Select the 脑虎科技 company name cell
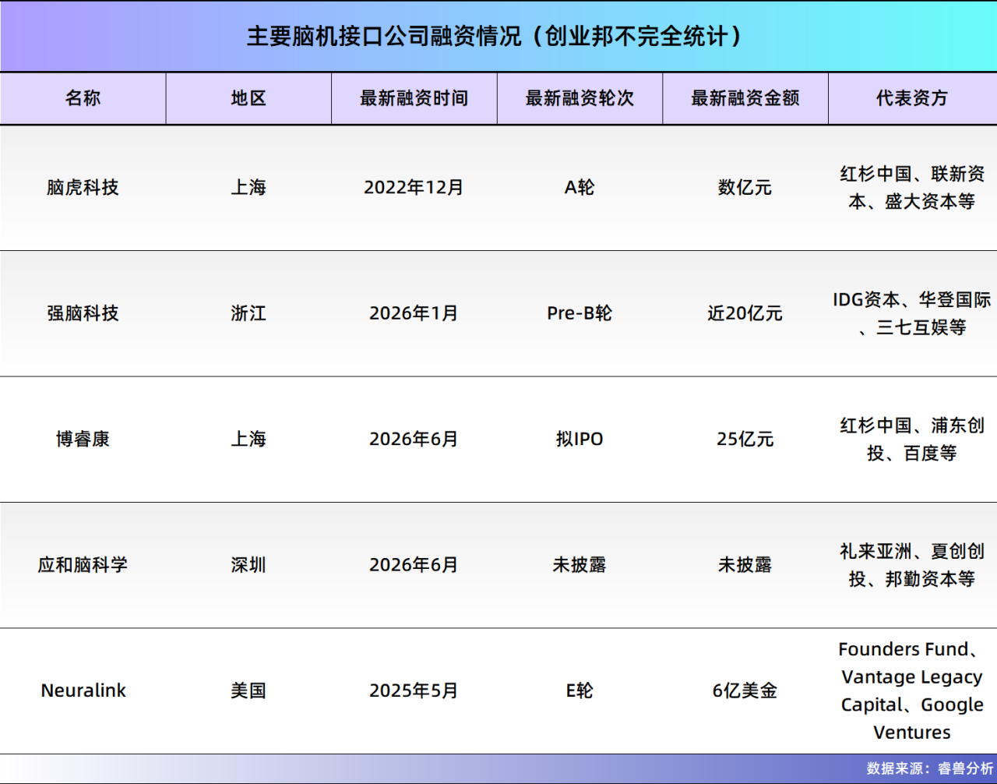 pos(83,188)
